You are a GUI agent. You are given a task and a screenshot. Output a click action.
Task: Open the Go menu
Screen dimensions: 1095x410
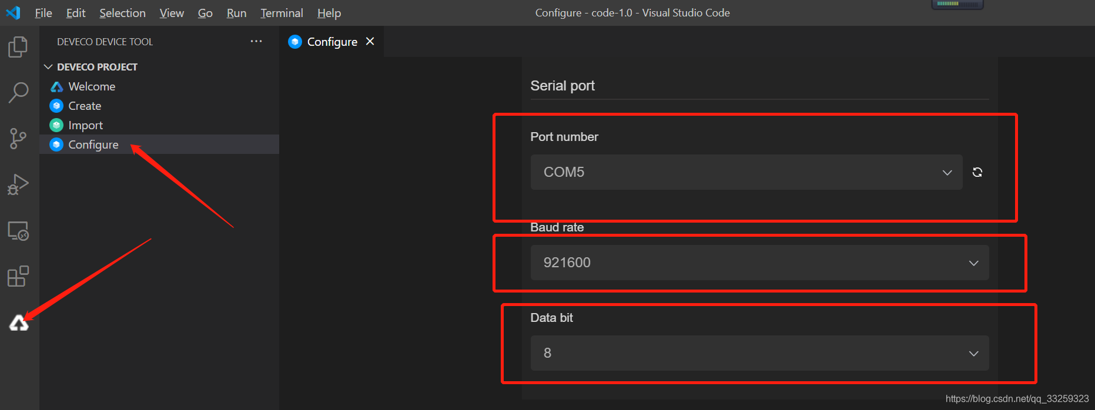coord(205,13)
